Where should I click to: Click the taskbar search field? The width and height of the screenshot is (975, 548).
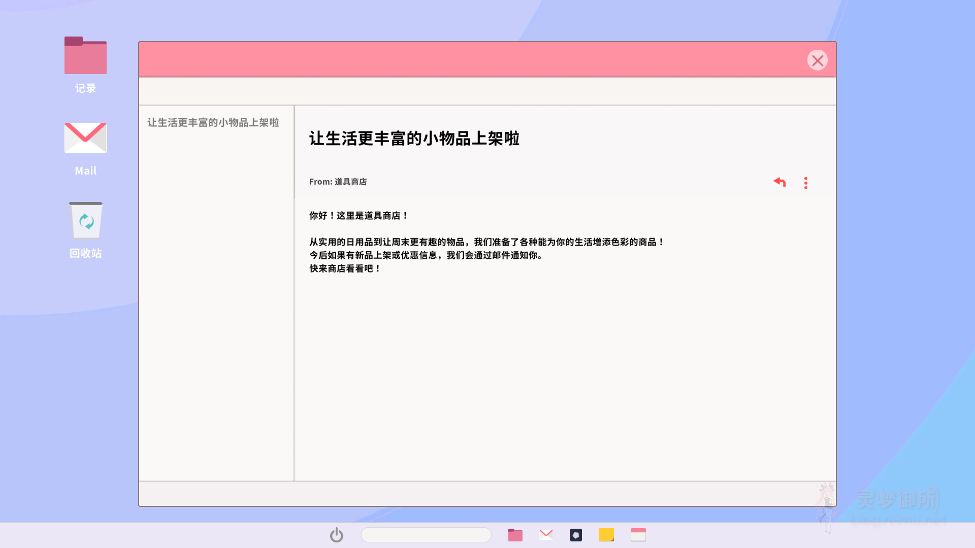click(426, 535)
